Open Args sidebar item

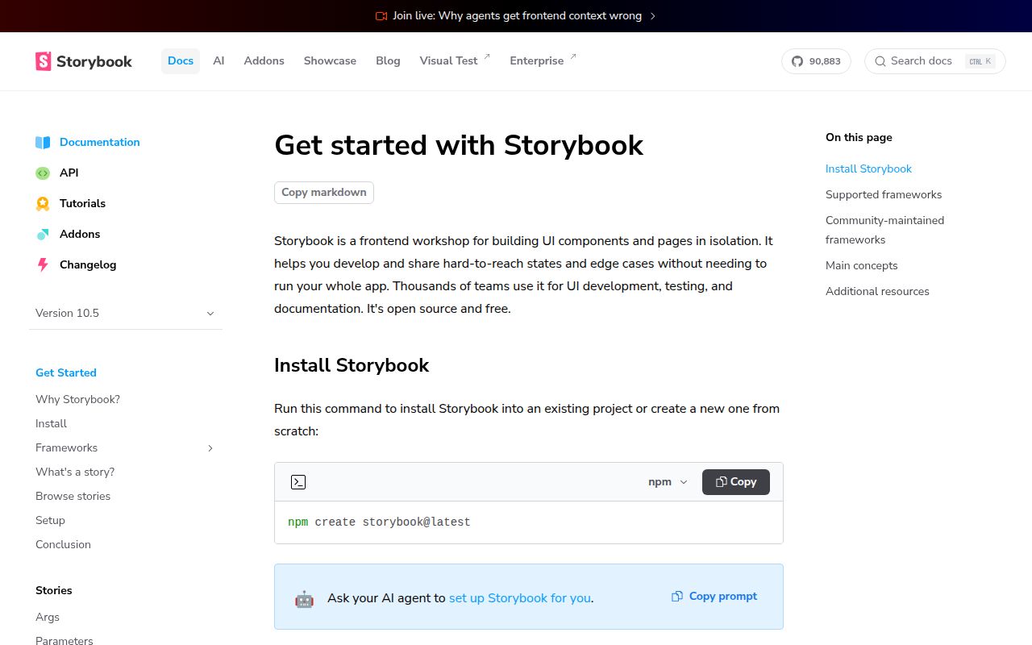click(48, 618)
